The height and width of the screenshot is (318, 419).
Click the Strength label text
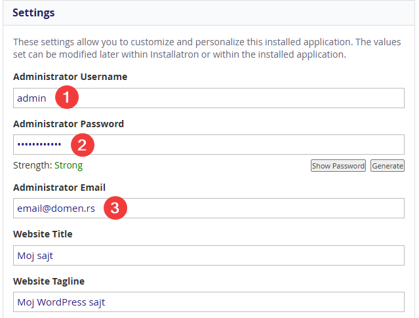32,166
